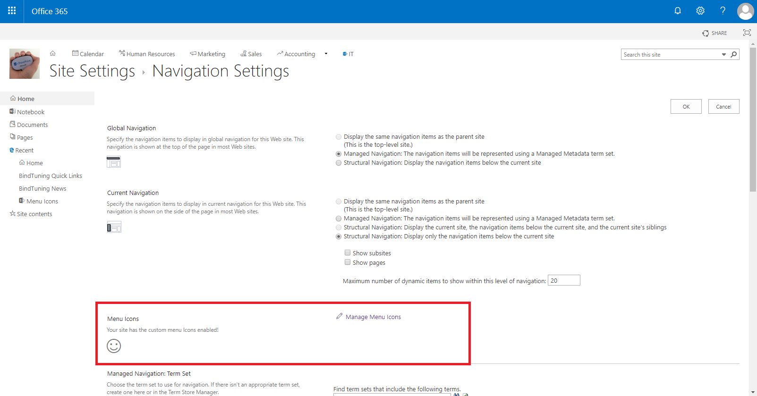Select Current Structural with siblings radio
The height and width of the screenshot is (396, 757).
[x=339, y=227]
